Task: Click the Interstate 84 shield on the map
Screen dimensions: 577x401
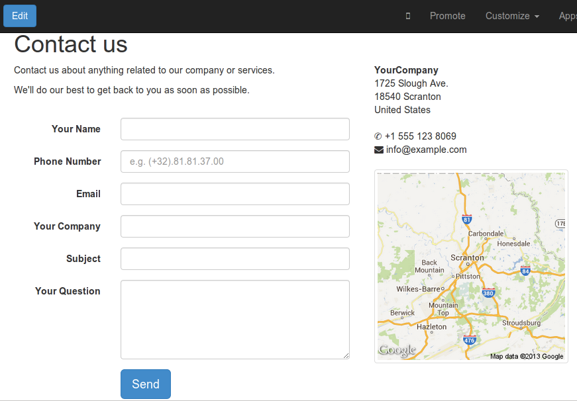Action: [525, 270]
